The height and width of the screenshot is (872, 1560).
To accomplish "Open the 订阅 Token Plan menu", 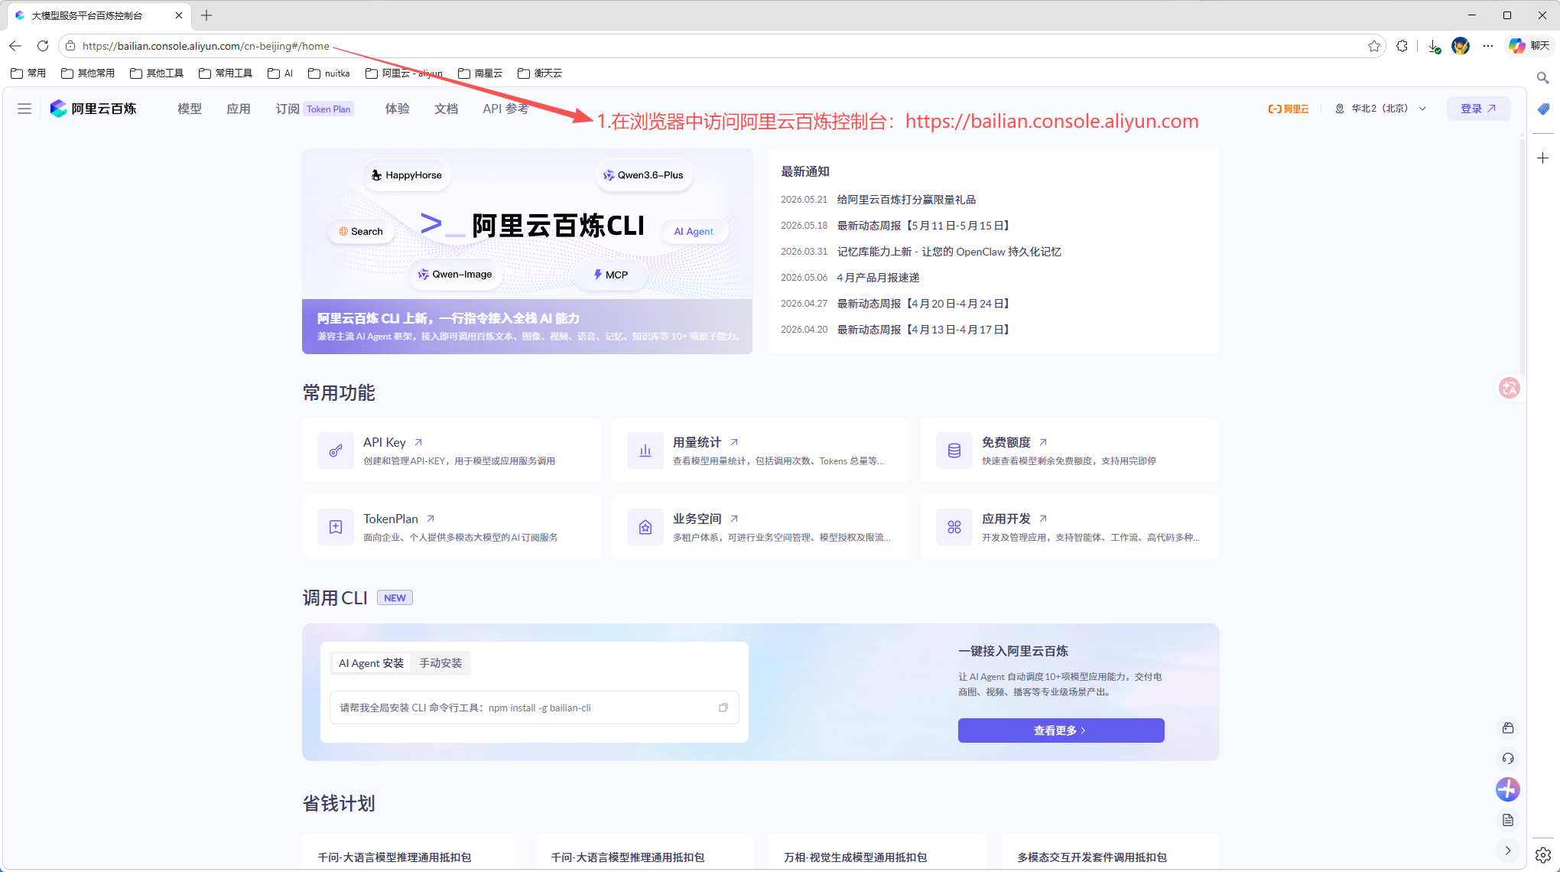I will (314, 109).
